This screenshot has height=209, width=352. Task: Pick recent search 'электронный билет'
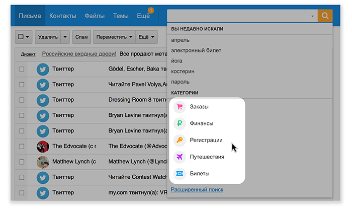pos(196,50)
